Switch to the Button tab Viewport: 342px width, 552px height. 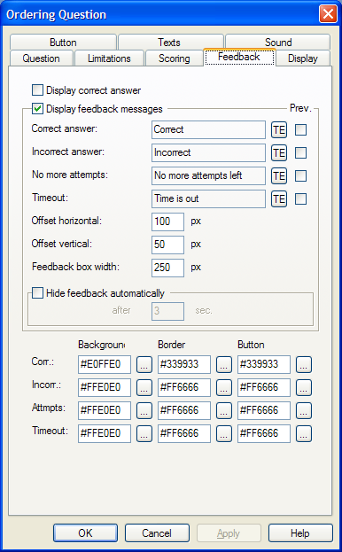coord(63,43)
